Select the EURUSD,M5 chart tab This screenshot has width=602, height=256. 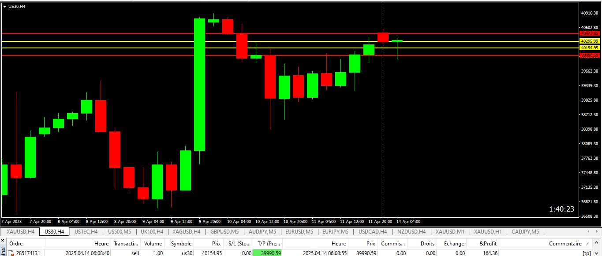[299, 231]
